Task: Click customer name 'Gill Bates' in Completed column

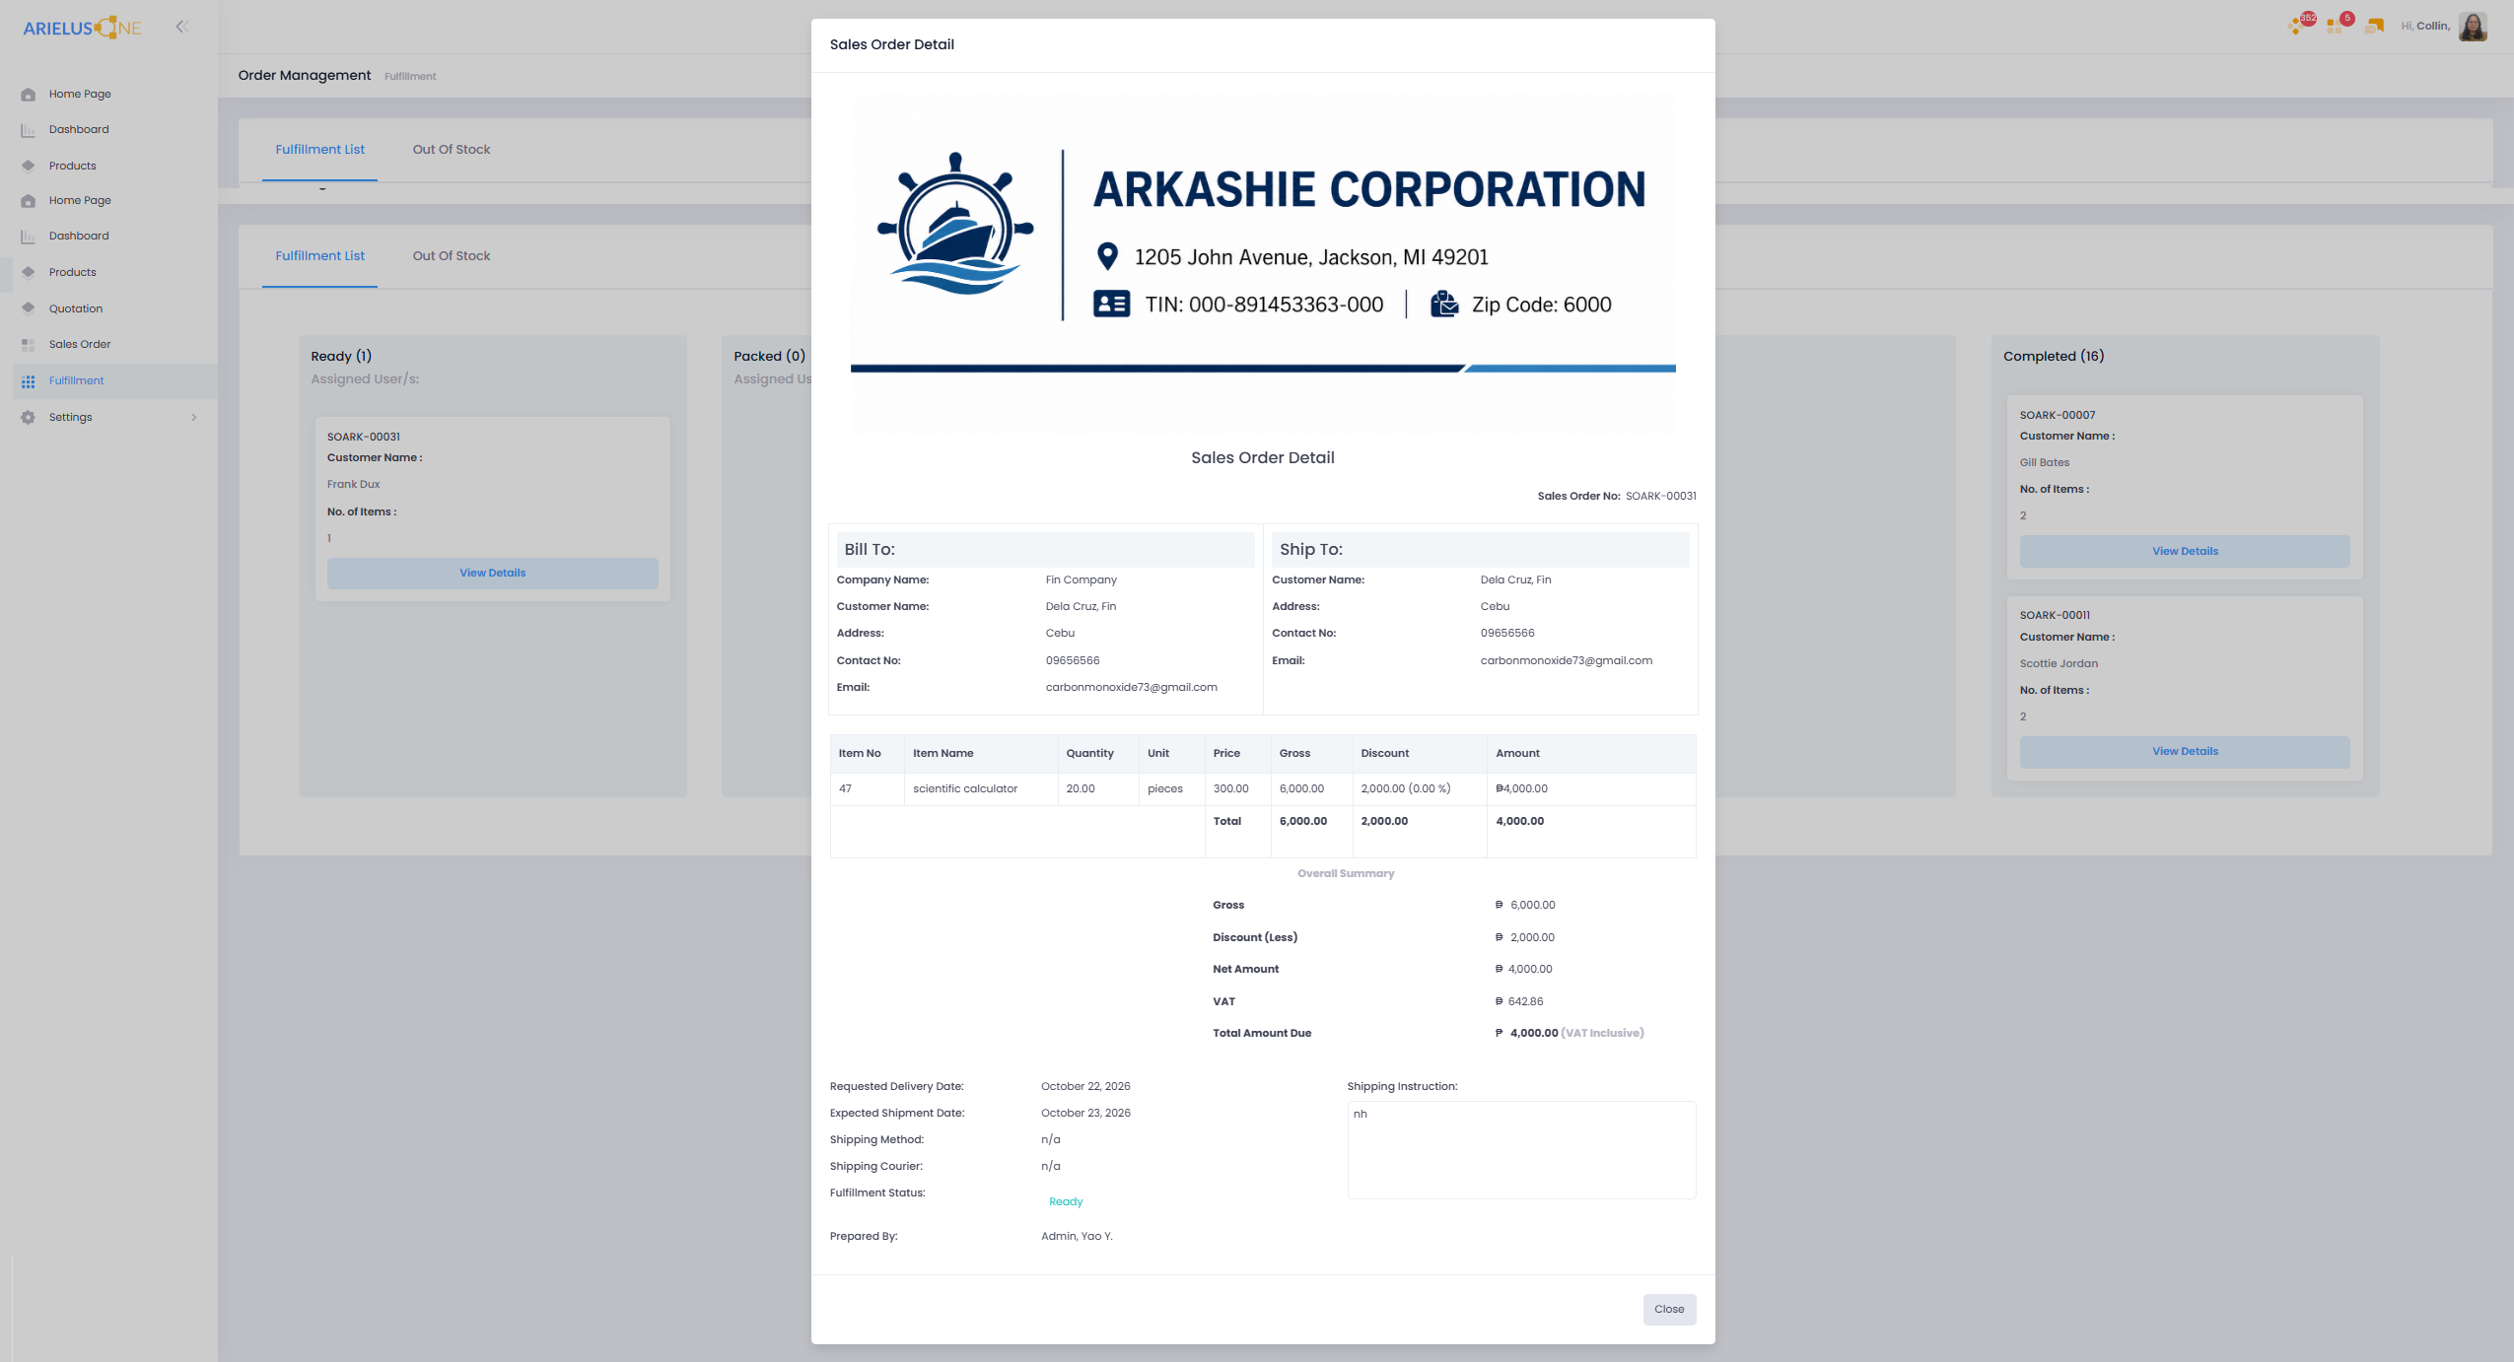Action: point(2045,462)
